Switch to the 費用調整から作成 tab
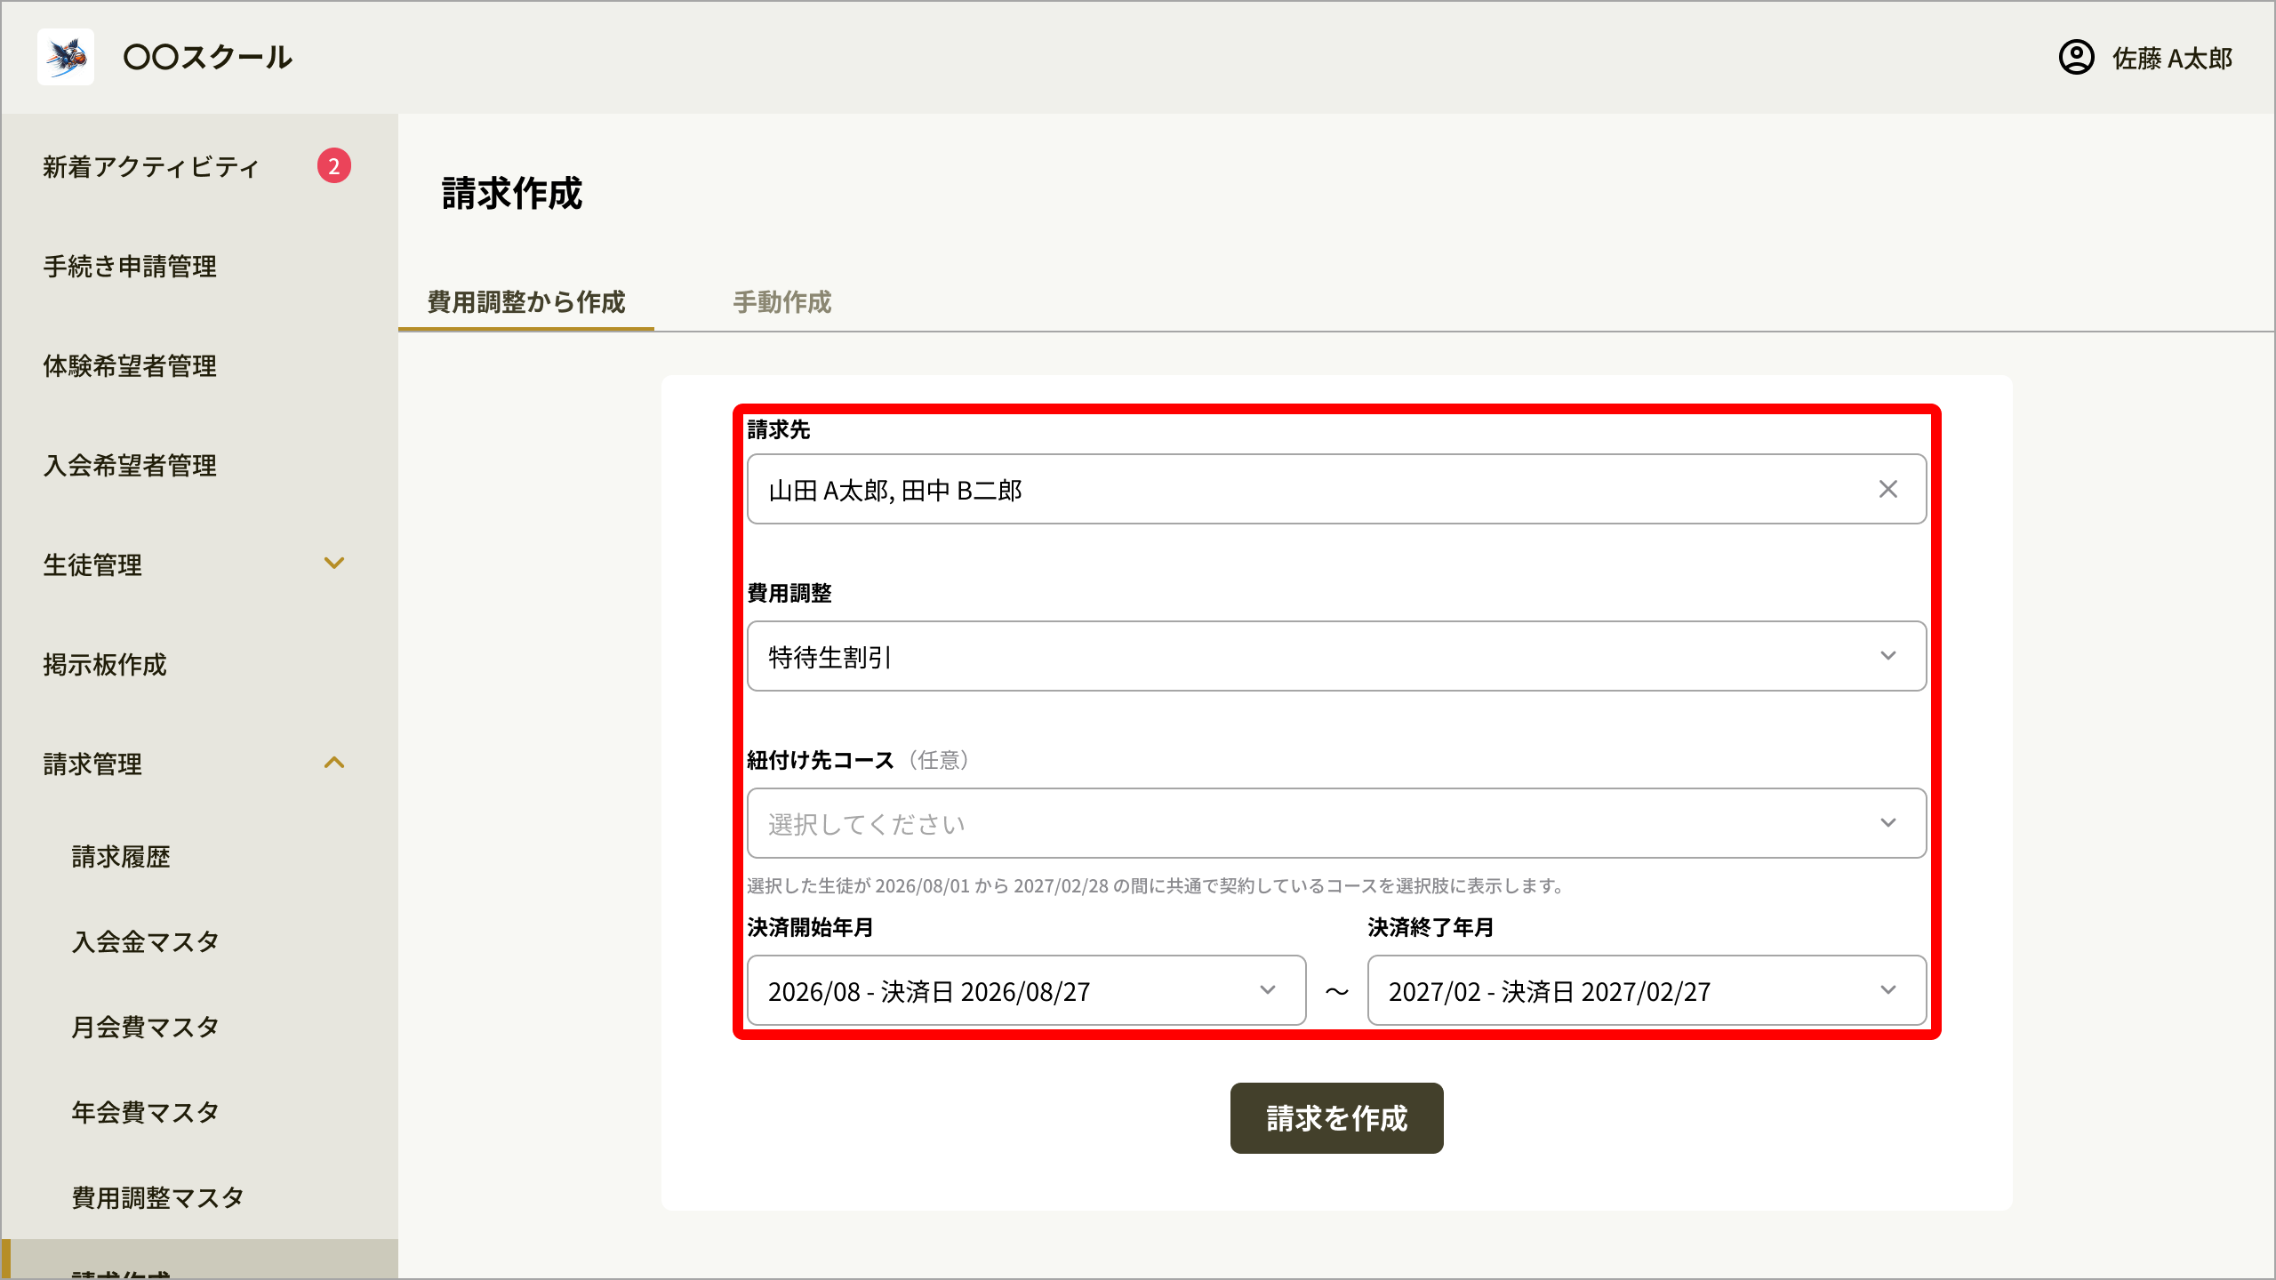This screenshot has width=2276, height=1280. [x=526, y=302]
